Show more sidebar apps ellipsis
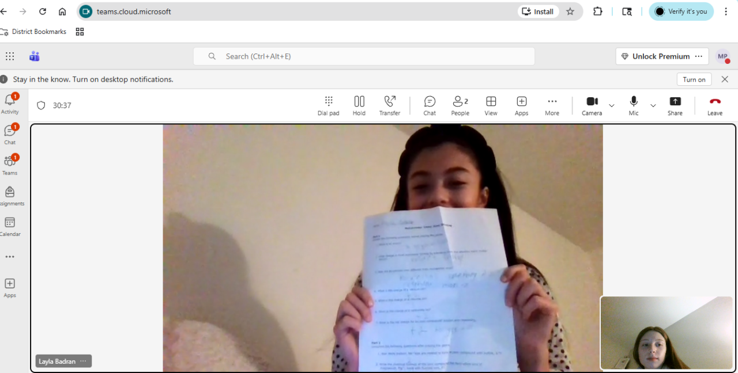The height and width of the screenshot is (373, 738). pos(10,257)
